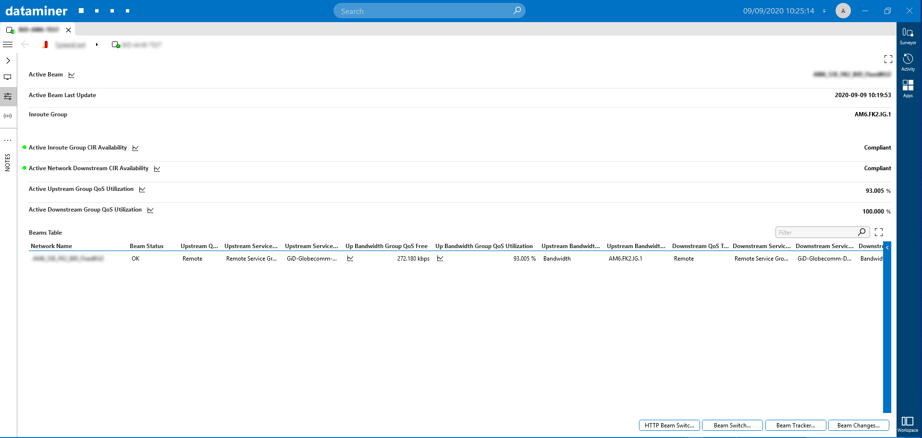Sort by Up Bandwidth Group QoS Free column
Viewport: 922px width, 438px height.
point(386,246)
